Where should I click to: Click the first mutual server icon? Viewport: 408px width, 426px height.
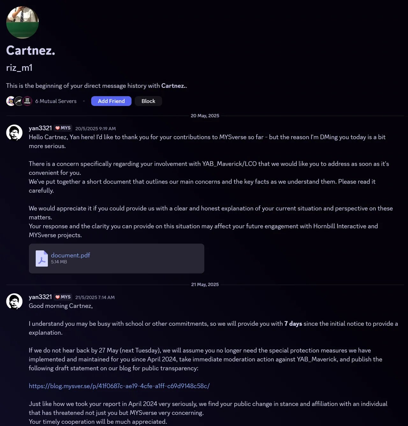click(x=11, y=101)
